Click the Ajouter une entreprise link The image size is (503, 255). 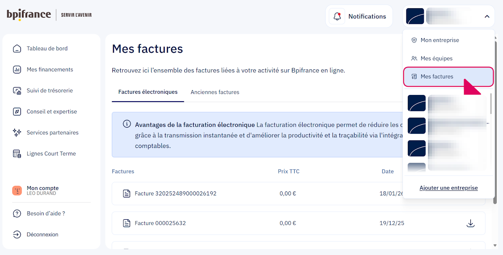point(449,188)
